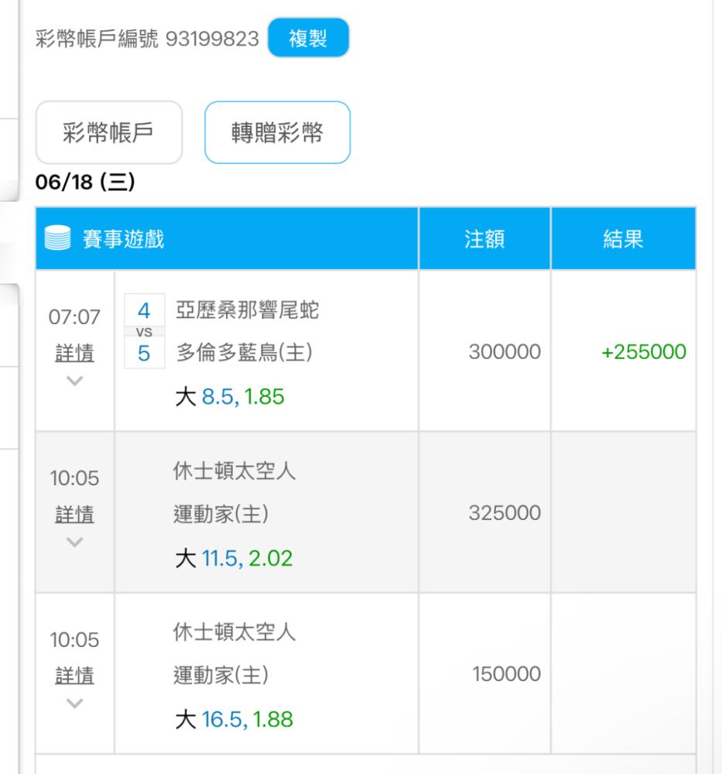
Task: Click the coin stack icon in table header
Action: pos(57,238)
